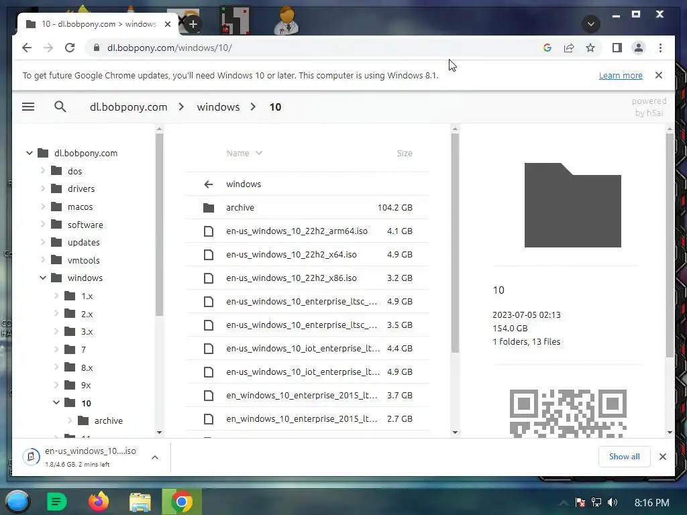687x515 pixels.
Task: Download en-us_windows_10_22h2_arm64.iso
Action: pyautogui.click(x=307, y=231)
